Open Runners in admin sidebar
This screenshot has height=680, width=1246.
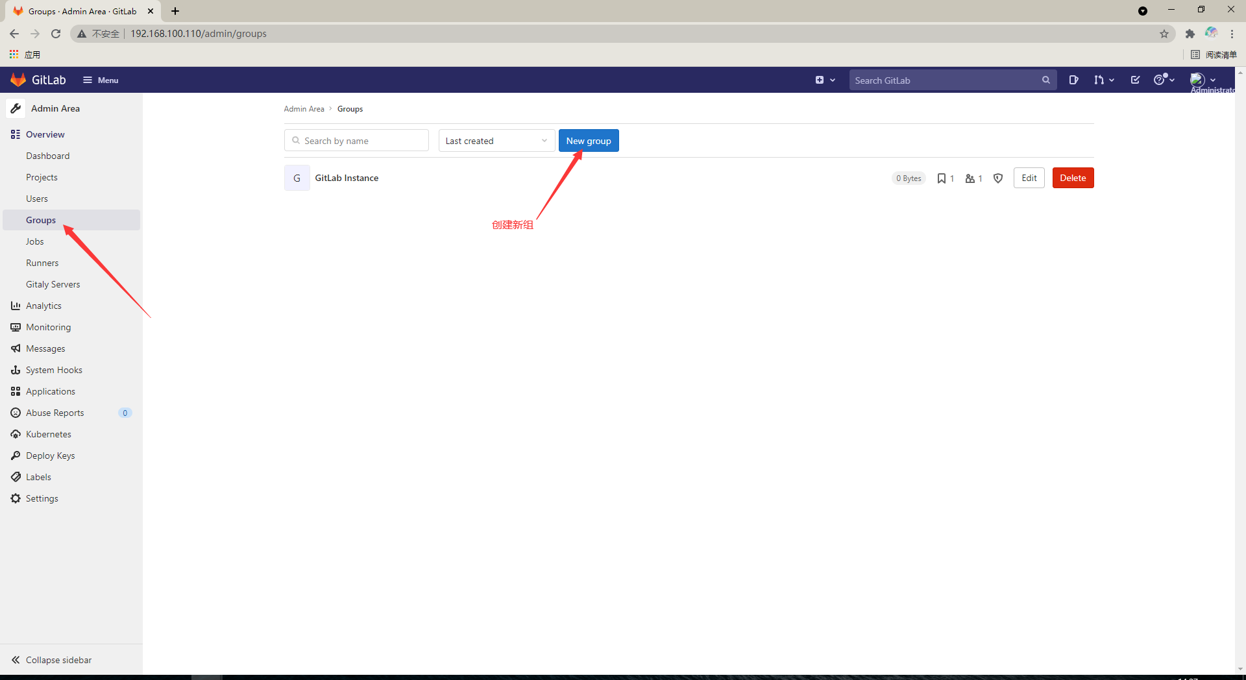42,263
